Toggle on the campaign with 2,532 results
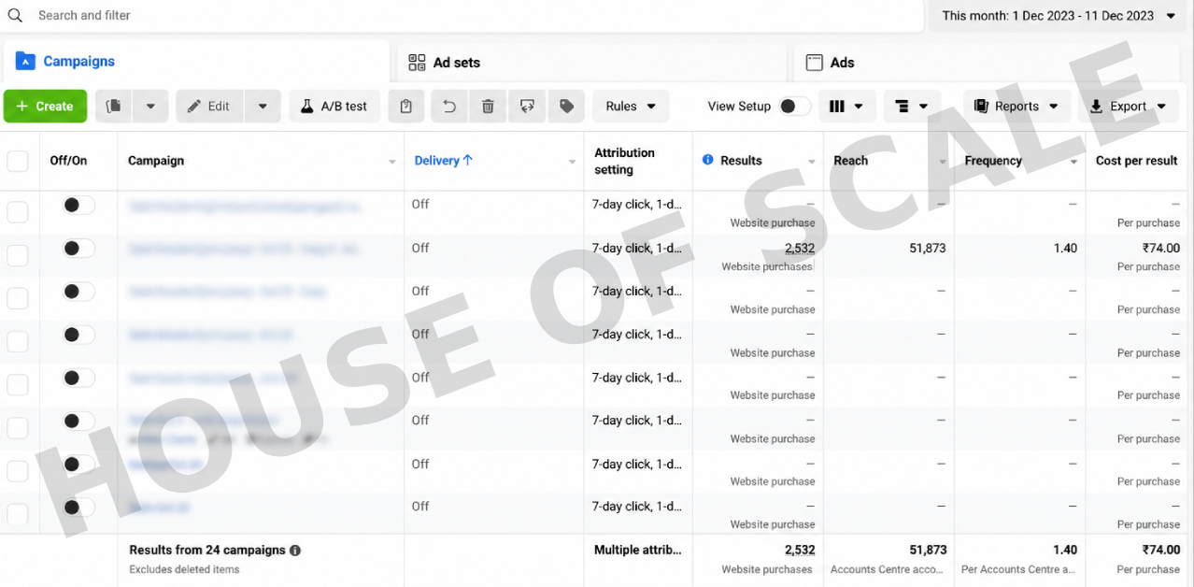This screenshot has height=587, width=1194. click(x=78, y=249)
